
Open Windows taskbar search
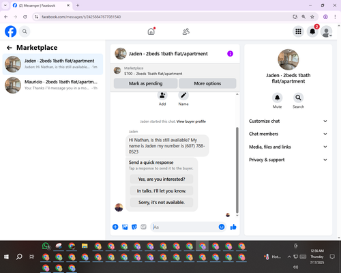(19, 257)
